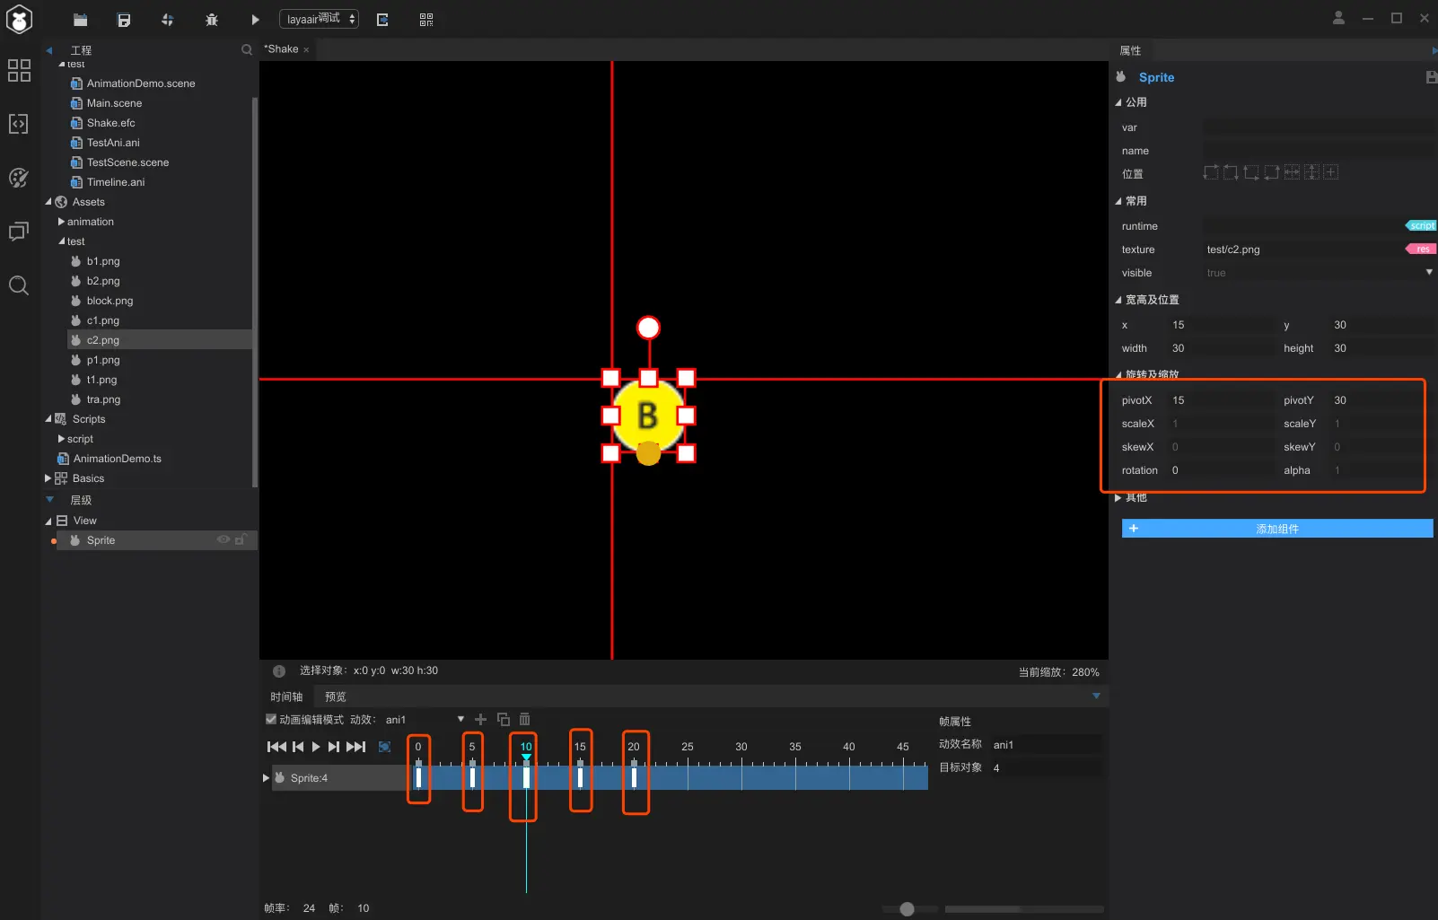Screen dimensions: 1438x920
Task: Click the run play icon in top toolbar
Action: click(x=255, y=20)
